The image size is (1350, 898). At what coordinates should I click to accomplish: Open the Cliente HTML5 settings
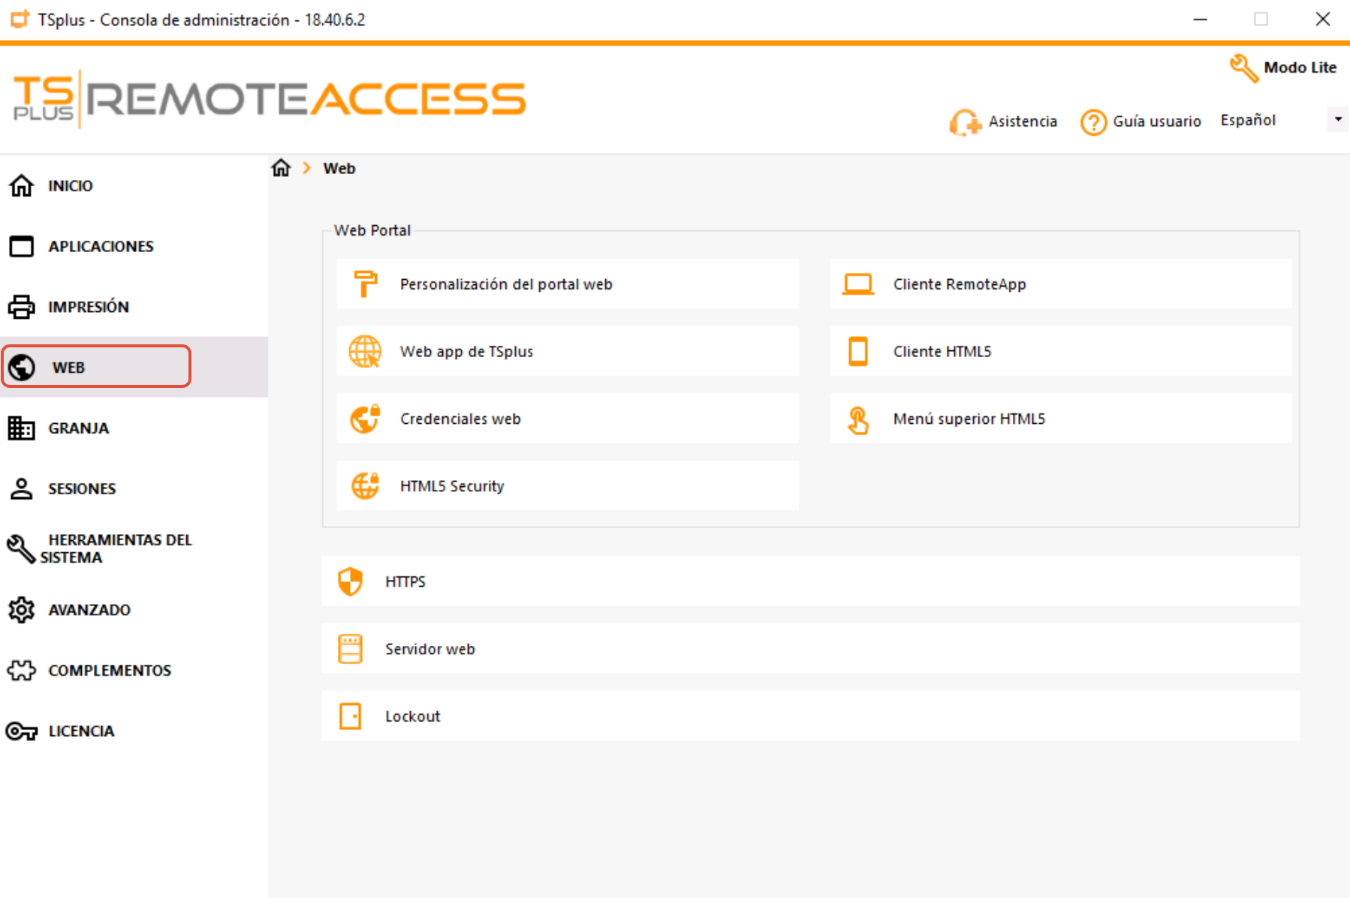tap(1060, 351)
